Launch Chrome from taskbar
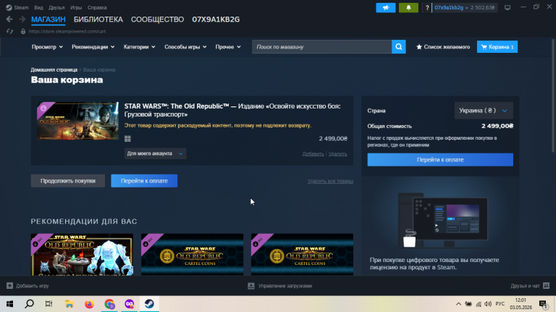This screenshot has width=556, height=312. pyautogui.click(x=109, y=304)
